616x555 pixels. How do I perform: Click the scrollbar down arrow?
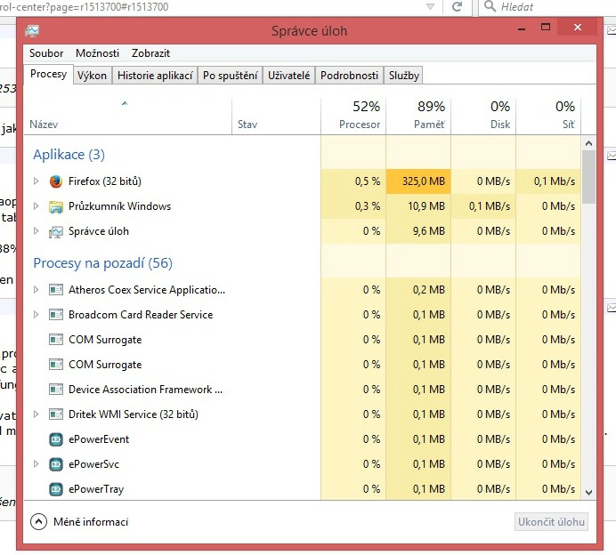point(588,492)
